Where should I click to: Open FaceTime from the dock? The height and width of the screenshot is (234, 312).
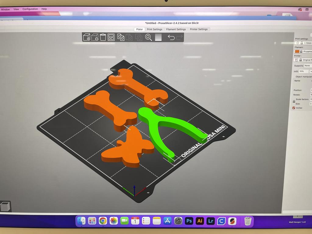coord(124,221)
